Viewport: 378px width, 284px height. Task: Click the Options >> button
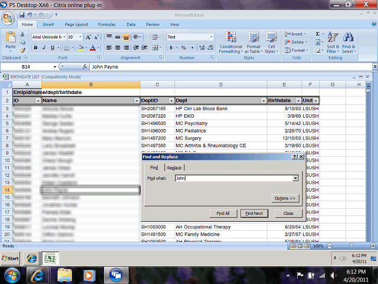click(285, 198)
